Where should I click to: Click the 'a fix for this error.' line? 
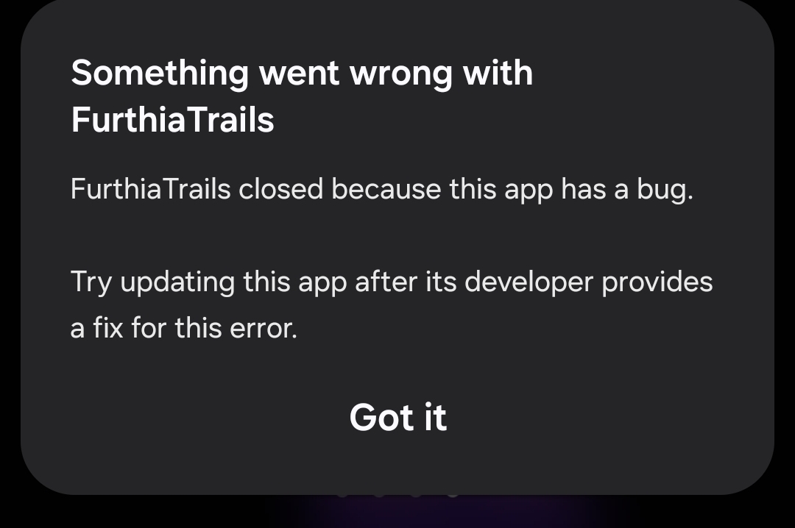click(x=183, y=328)
